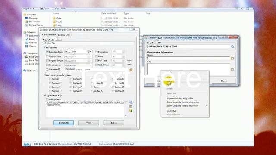Open the Organize dropdown in Explorer
Screen dimensions: 276x155
point(29,9)
